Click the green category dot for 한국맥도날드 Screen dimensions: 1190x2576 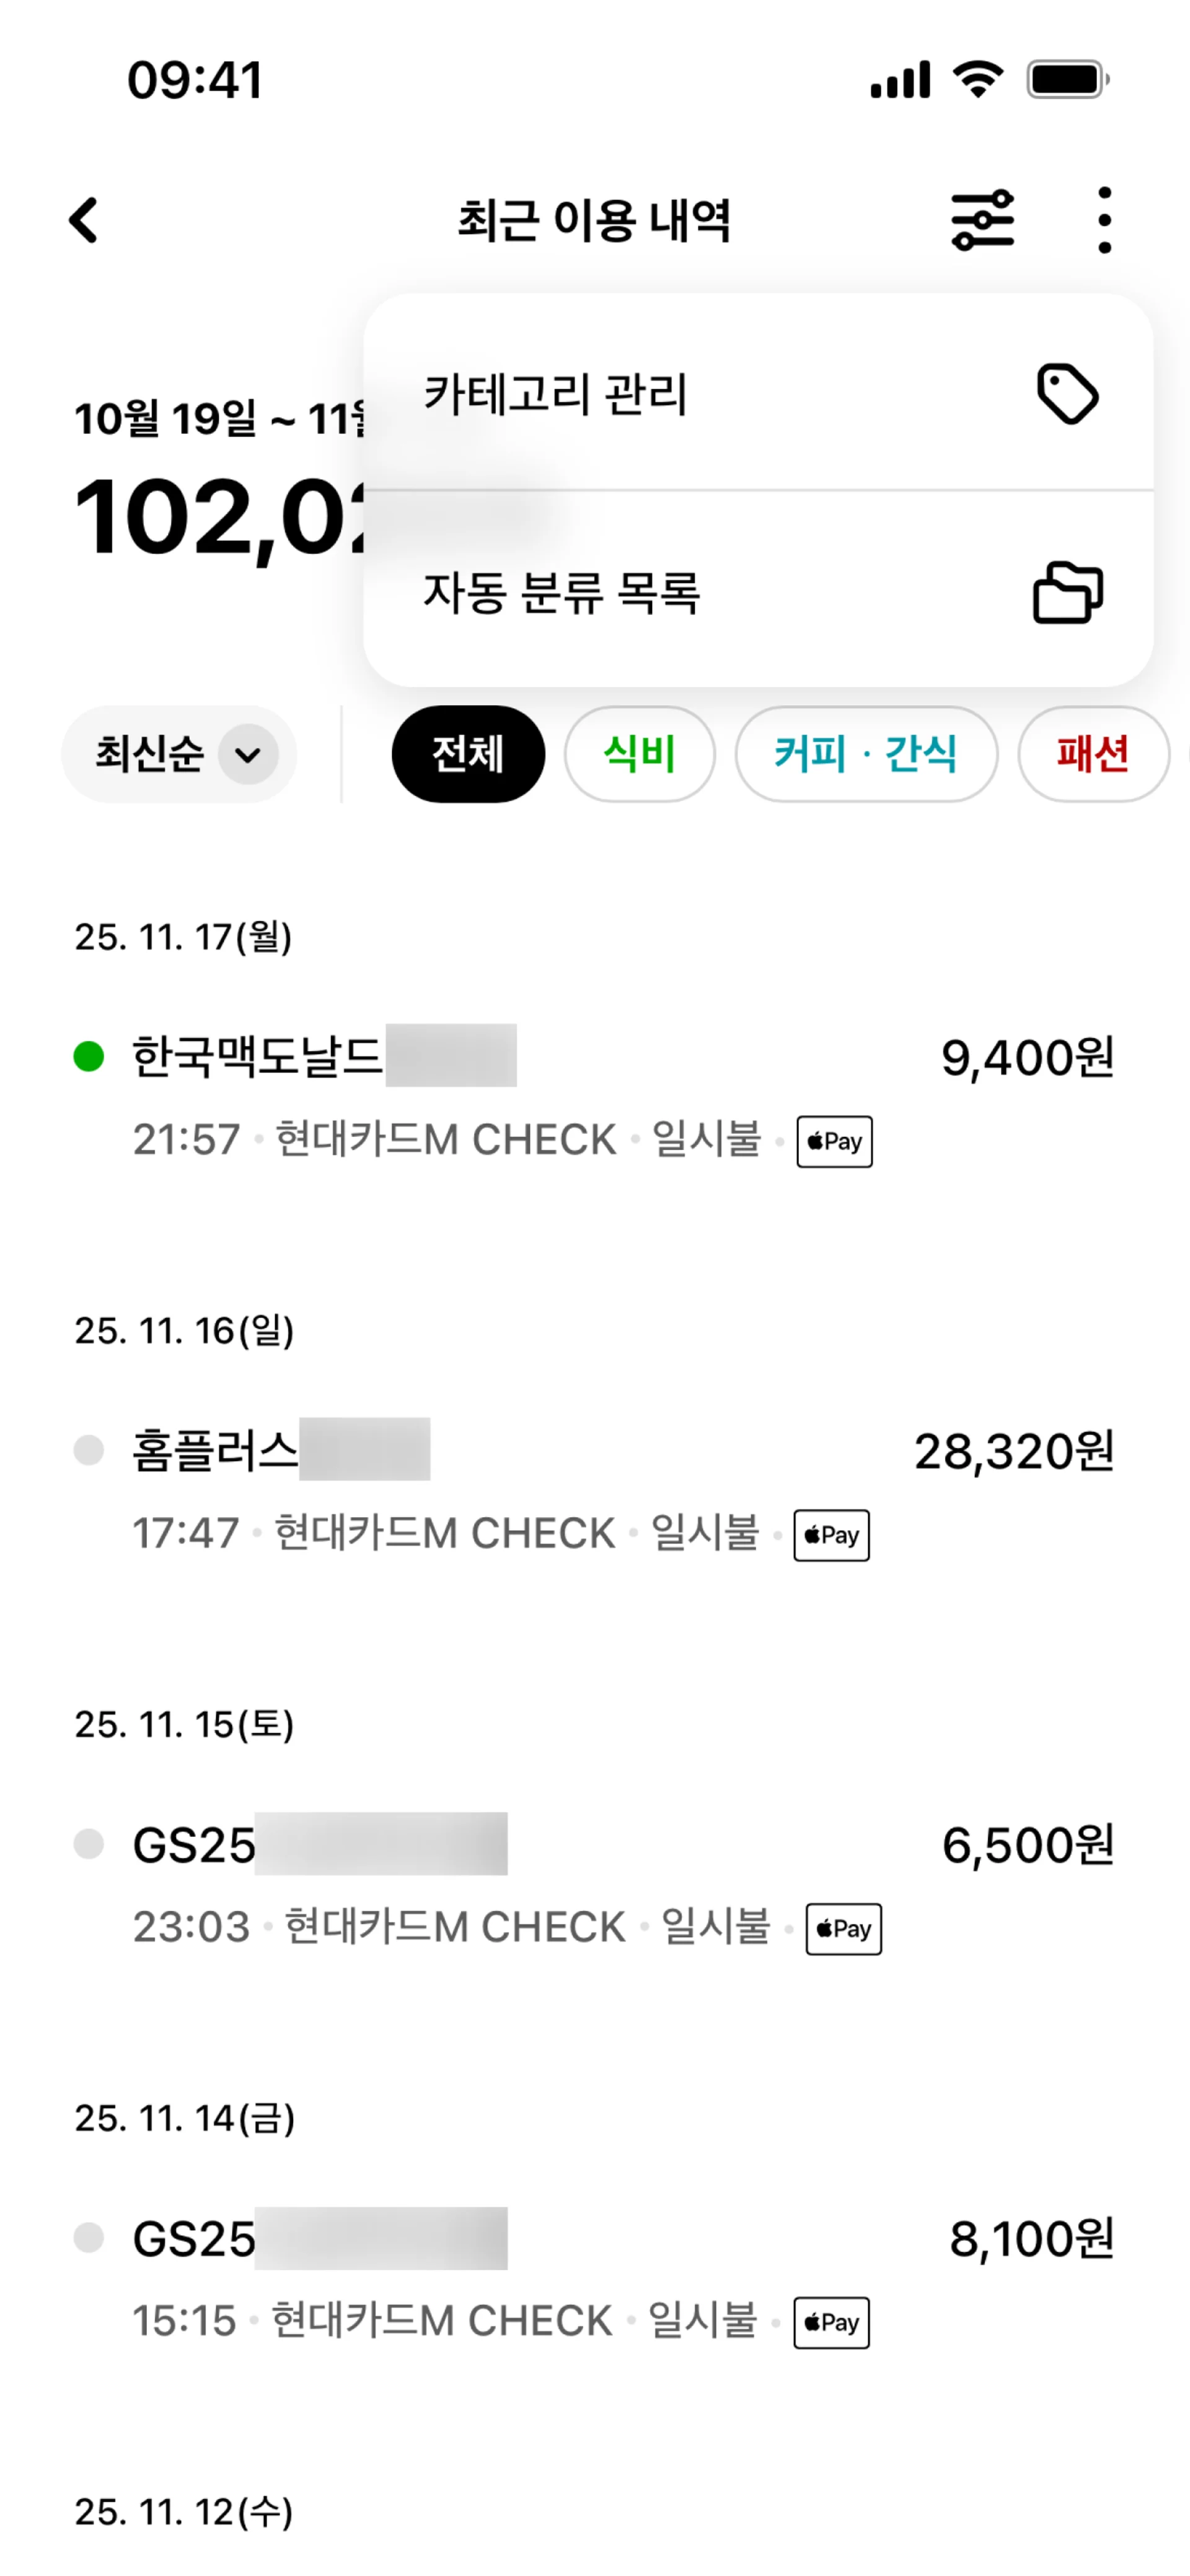tap(89, 1056)
